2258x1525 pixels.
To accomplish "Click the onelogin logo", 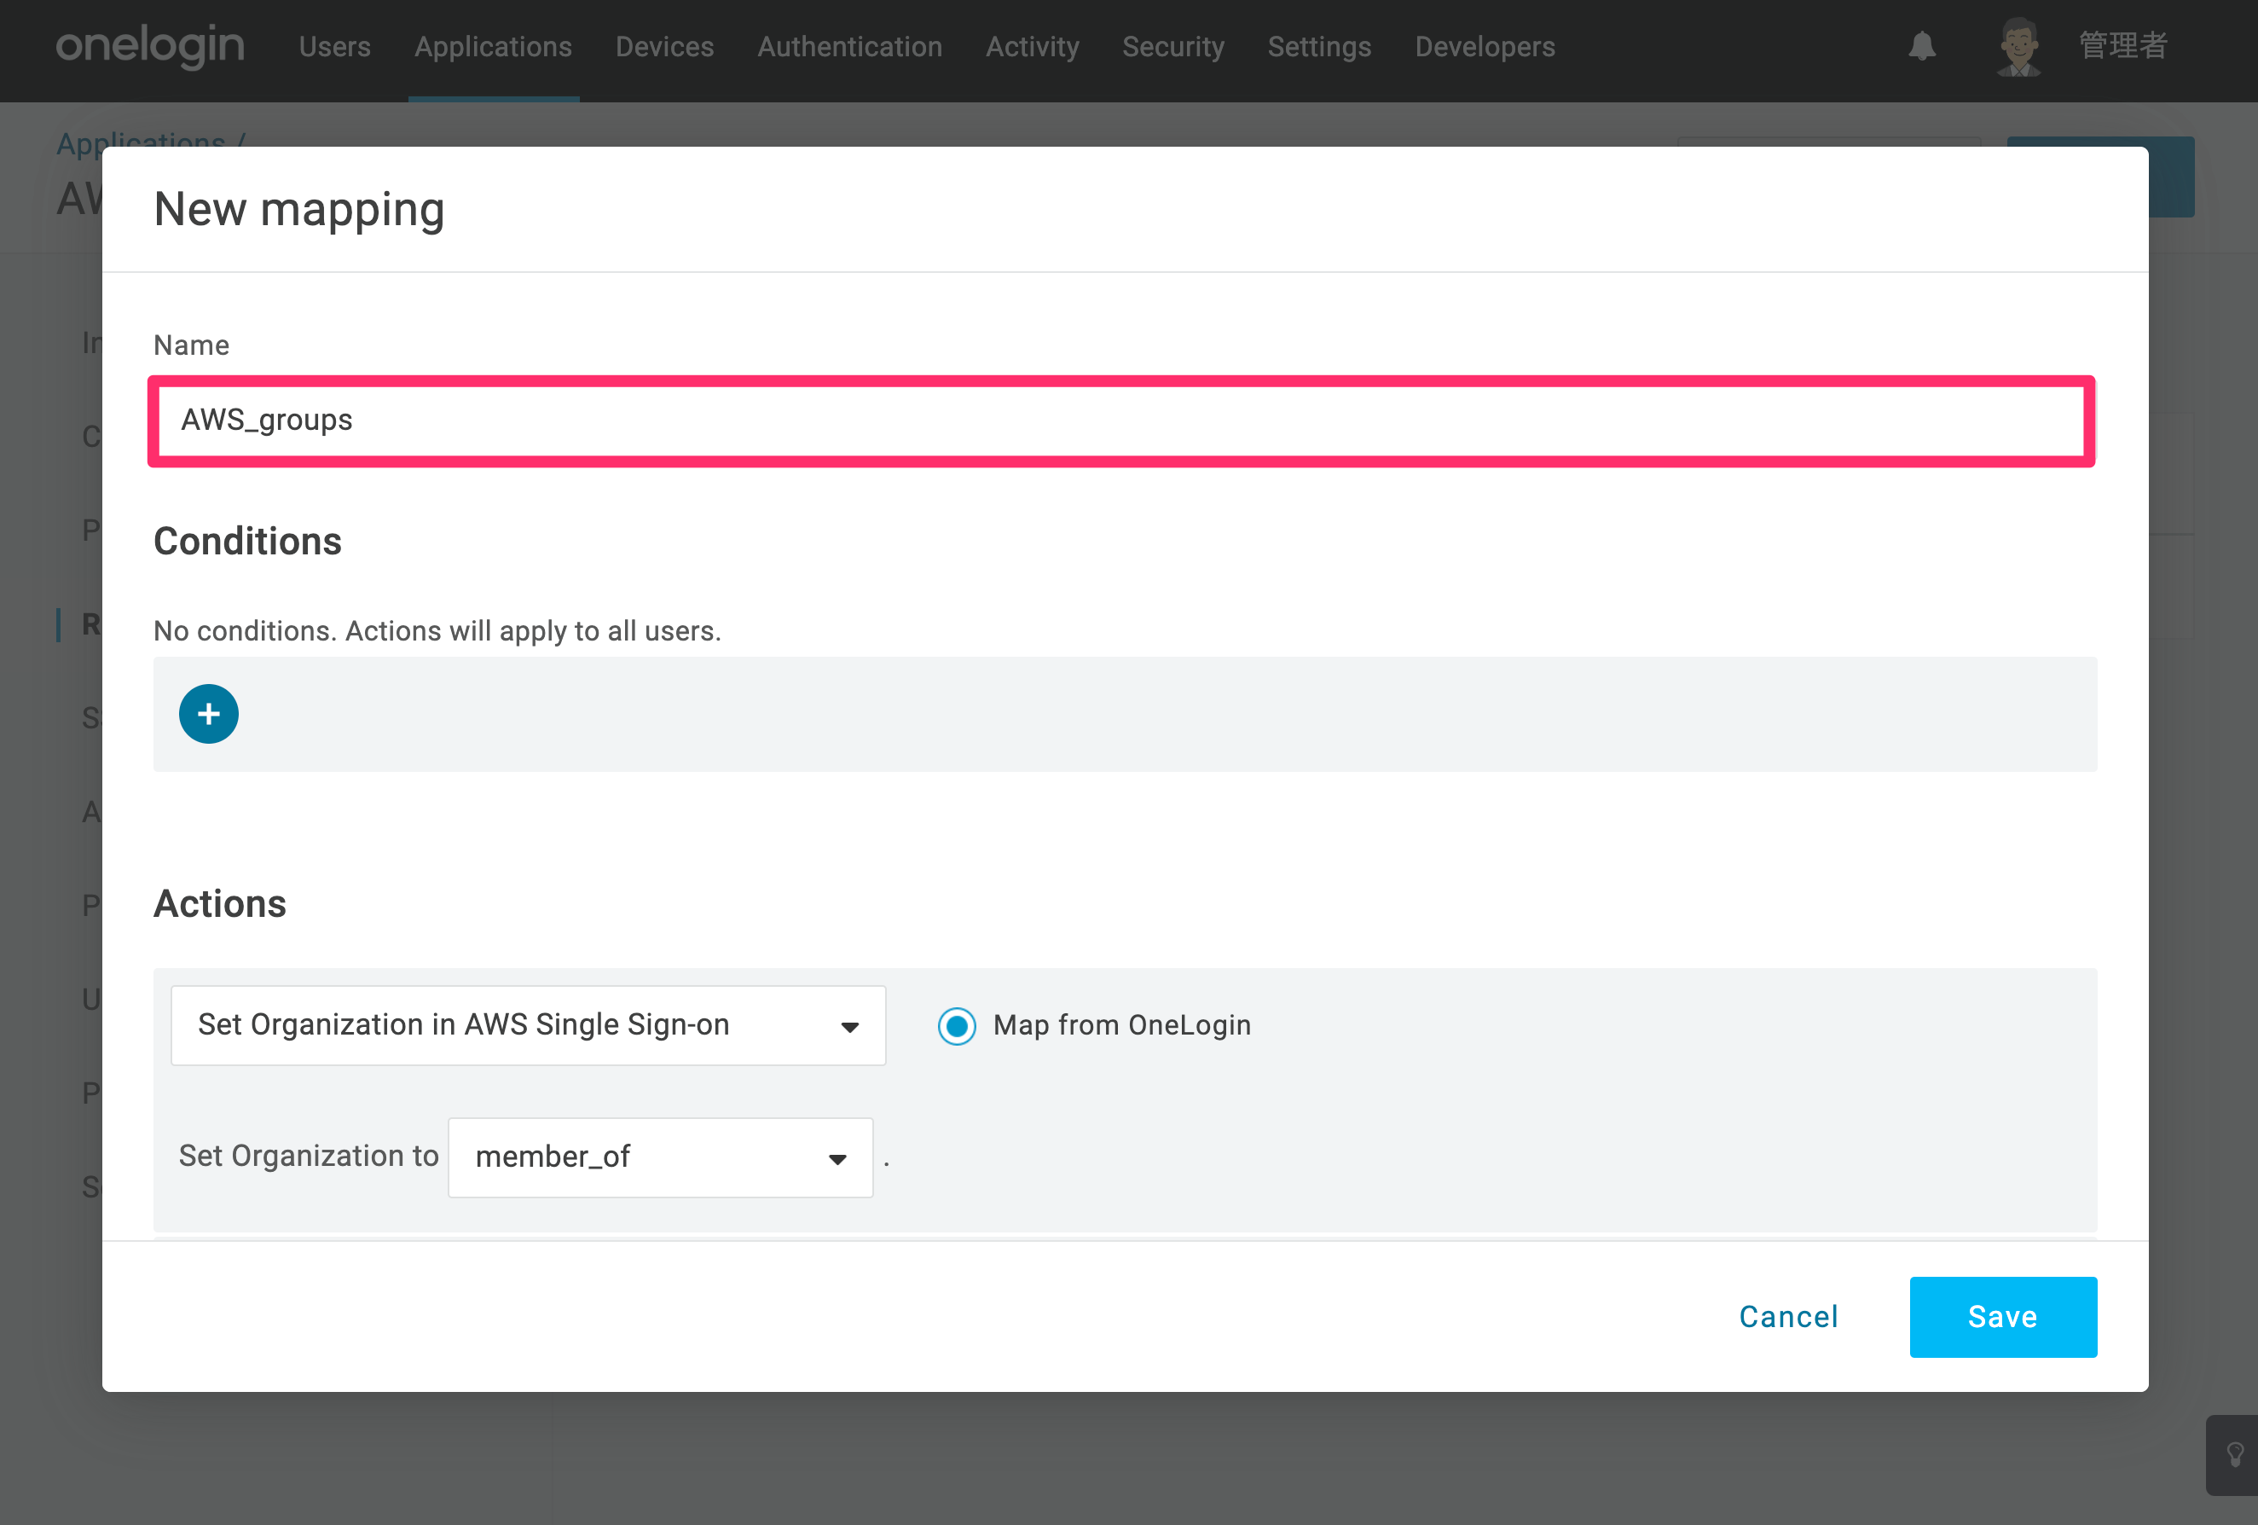I will point(149,46).
